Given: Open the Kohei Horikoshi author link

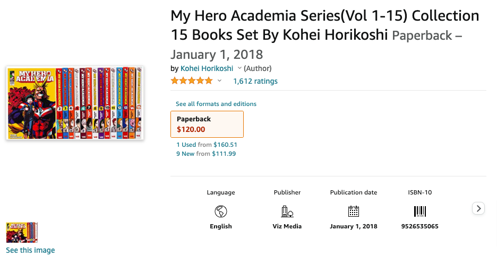Looking at the screenshot, I should [207, 68].
